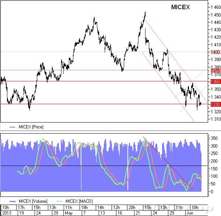Select the red 1400 price level label

[x=215, y=52]
